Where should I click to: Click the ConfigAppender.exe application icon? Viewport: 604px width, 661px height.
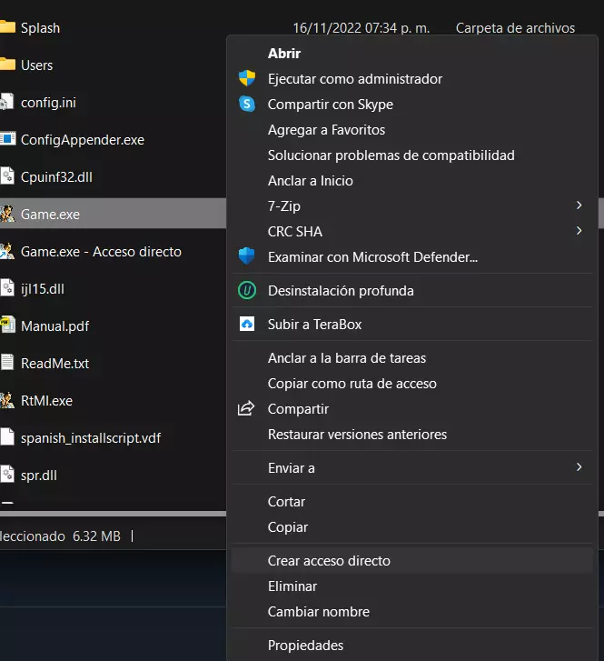[x=7, y=139]
